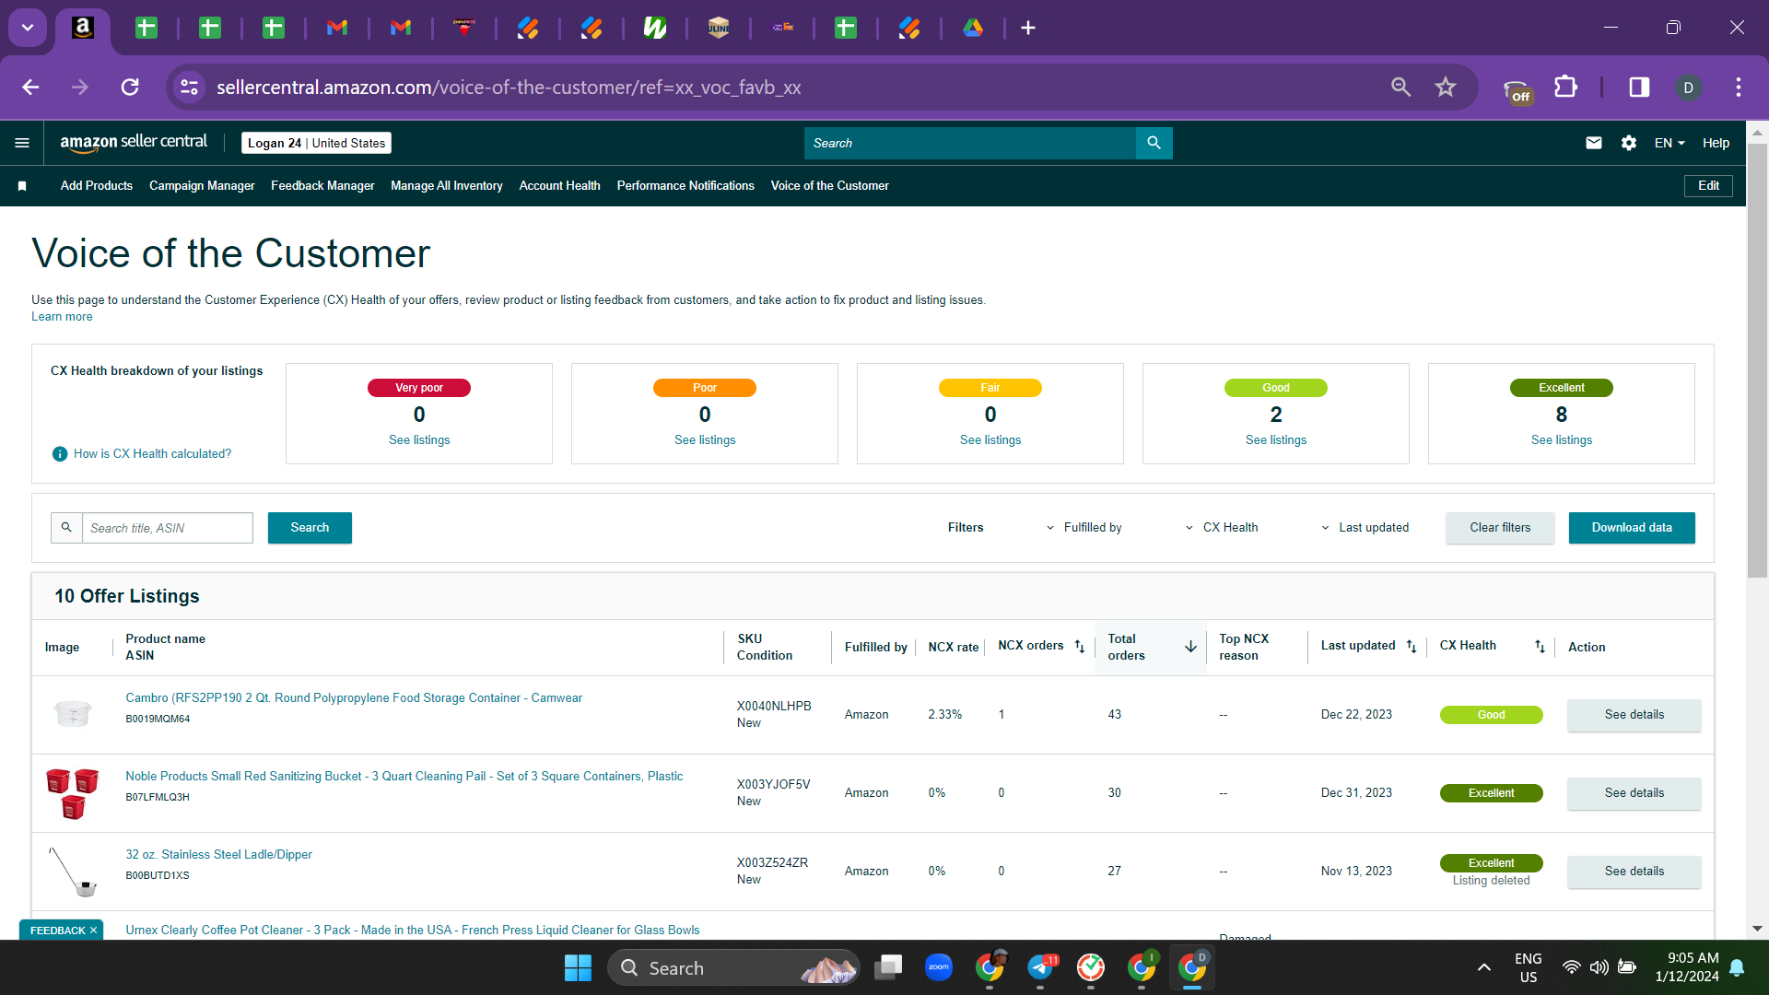Click the browser address bar URL
The height and width of the screenshot is (995, 1769).
pyautogui.click(x=509, y=87)
